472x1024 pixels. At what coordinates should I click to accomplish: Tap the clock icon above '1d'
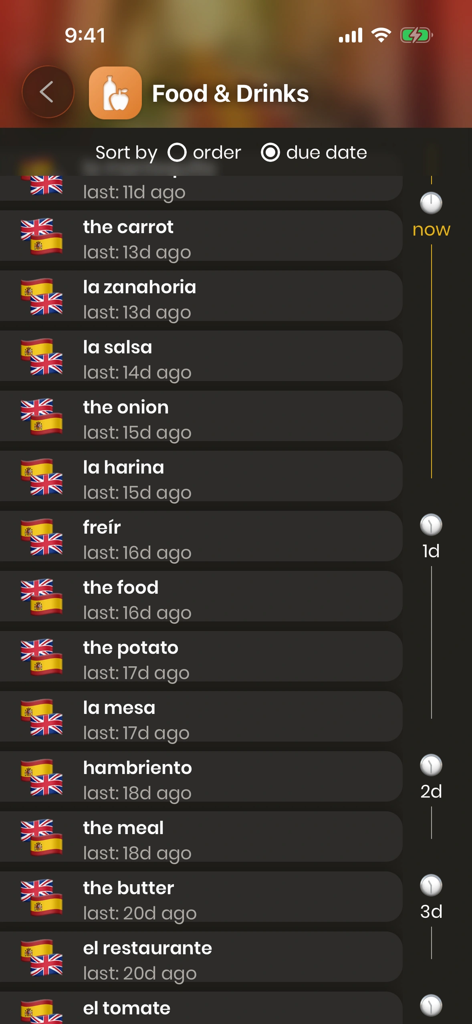(431, 525)
